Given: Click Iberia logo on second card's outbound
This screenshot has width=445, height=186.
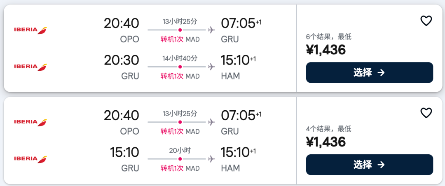Looking at the screenshot, I should tap(30, 122).
